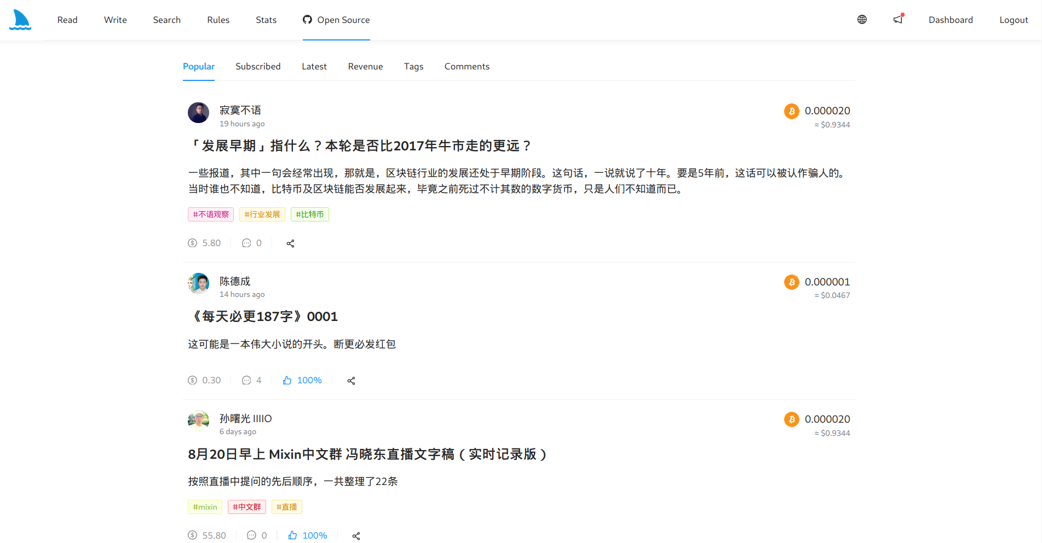
Task: Select the #比特币 tag
Action: click(309, 214)
